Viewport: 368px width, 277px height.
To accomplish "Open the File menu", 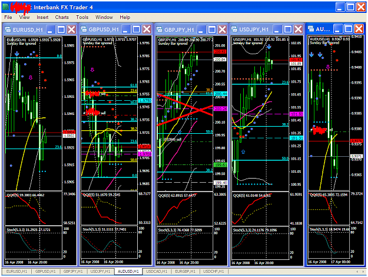I will tap(8, 17).
